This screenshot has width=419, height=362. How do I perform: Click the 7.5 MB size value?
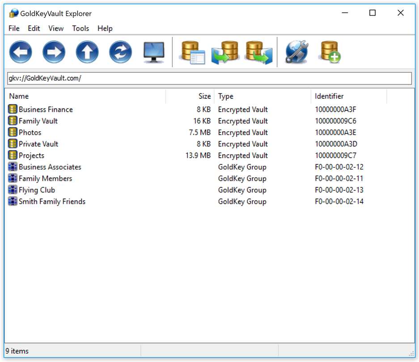(199, 132)
